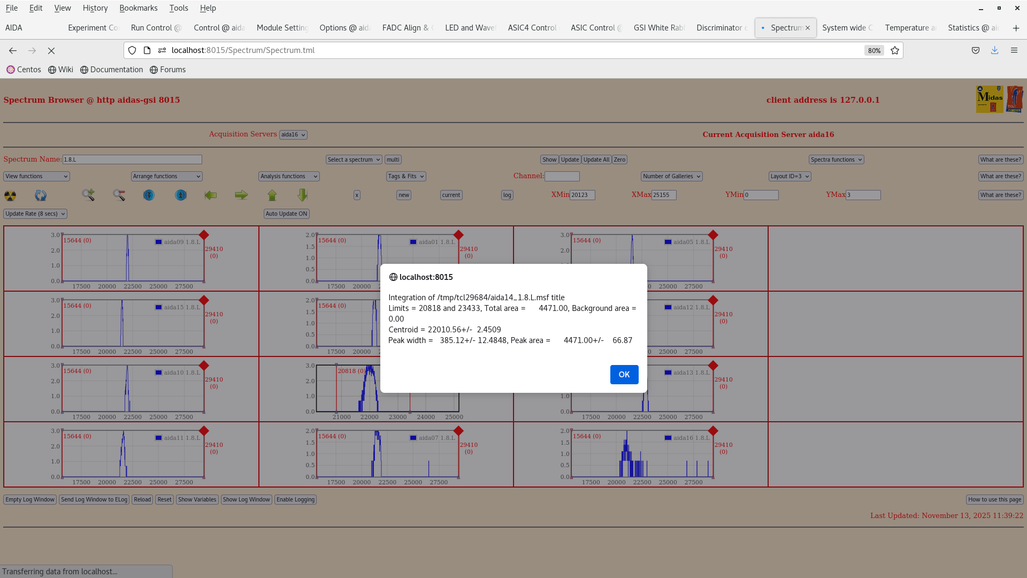The image size is (1027, 578).
Task: Open the Bookmarks menu
Action: point(138,8)
